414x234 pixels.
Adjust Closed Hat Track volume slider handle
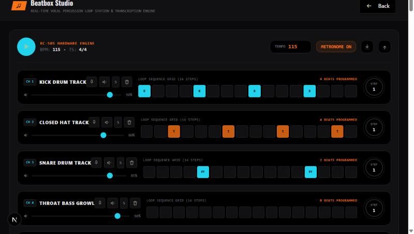click(x=103, y=135)
